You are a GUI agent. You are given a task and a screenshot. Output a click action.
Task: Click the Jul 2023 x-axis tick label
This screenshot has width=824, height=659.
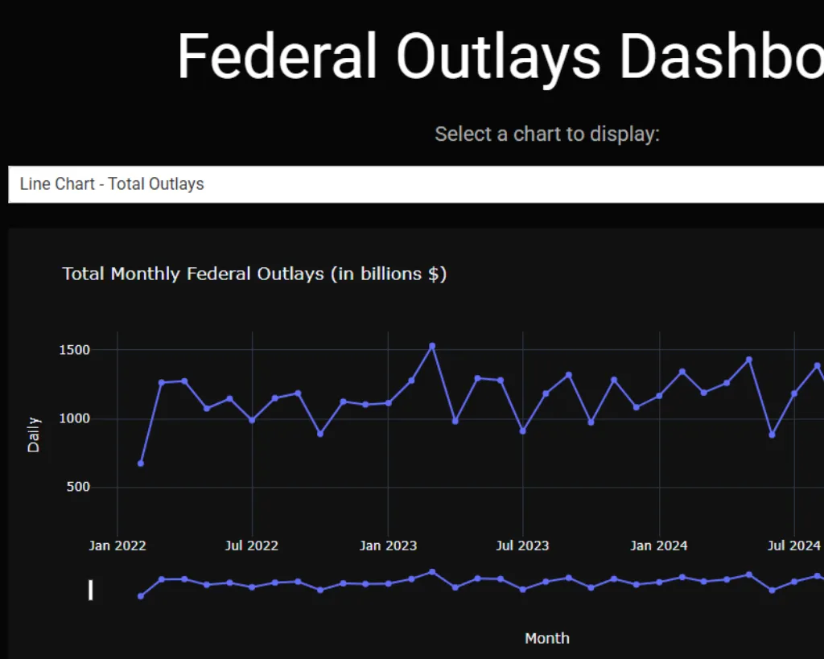(522, 546)
